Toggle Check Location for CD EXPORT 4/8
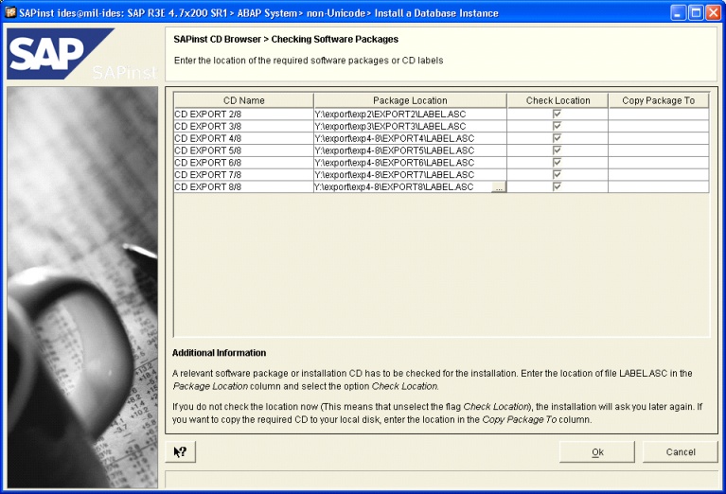 558,138
